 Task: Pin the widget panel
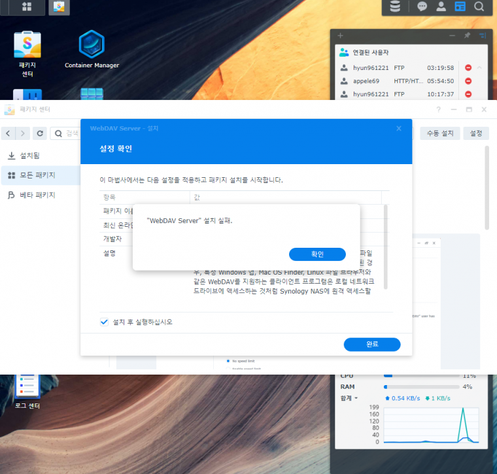[467, 35]
